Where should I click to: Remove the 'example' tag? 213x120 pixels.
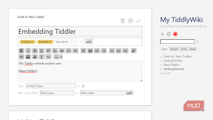pyautogui.click(x=50, y=42)
